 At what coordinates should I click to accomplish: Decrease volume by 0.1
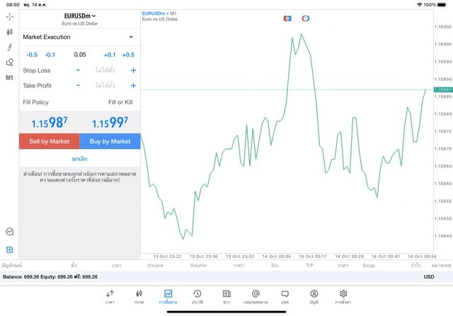[50, 55]
